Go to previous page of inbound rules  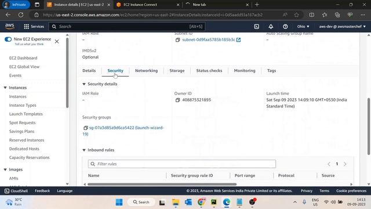click(x=329, y=164)
